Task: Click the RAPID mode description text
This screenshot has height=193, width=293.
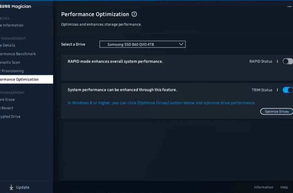Action: click(x=115, y=61)
